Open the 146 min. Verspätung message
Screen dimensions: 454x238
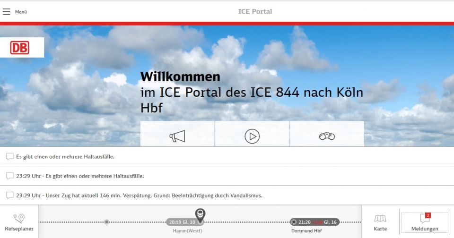[x=227, y=195]
